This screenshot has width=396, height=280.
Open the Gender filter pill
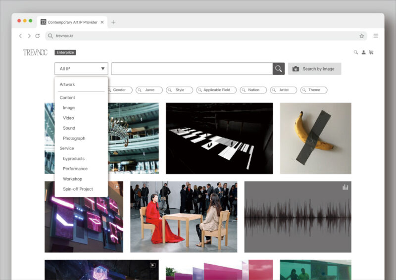(120, 90)
